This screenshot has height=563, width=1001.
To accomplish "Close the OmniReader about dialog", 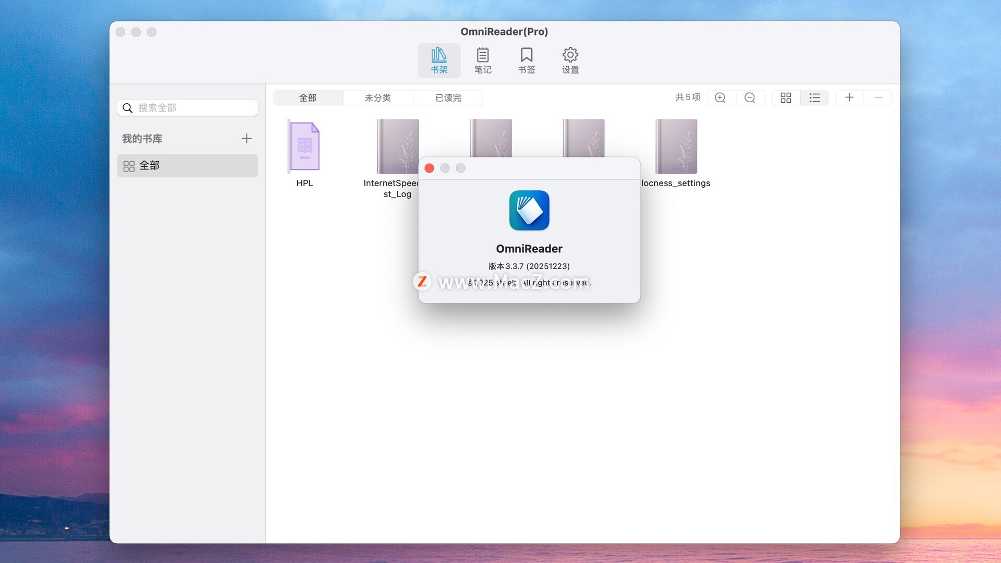I will click(429, 168).
